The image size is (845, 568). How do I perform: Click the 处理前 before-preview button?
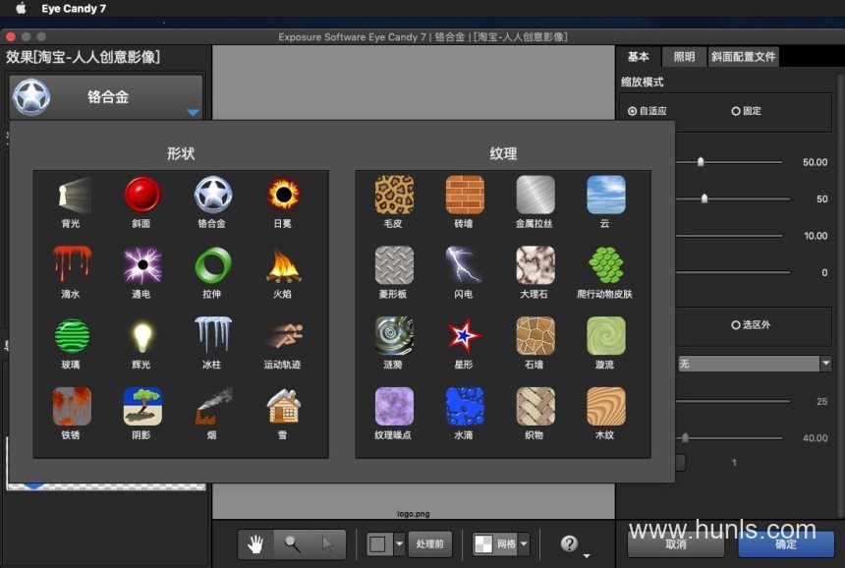click(x=429, y=543)
